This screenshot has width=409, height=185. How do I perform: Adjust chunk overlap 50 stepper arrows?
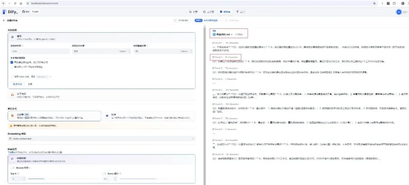click(x=192, y=51)
